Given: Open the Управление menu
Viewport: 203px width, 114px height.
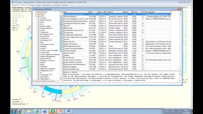Looking at the screenshot, I should coord(47,5).
